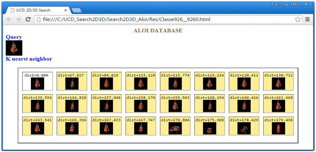Image resolution: width=316 pixels, height=152 pixels.
Task: Open the dist=161.668 result thumbnail
Action: point(279,106)
